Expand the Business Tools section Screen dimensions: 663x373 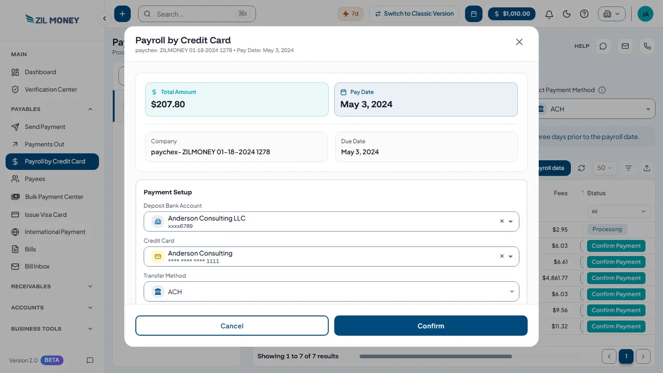point(90,329)
